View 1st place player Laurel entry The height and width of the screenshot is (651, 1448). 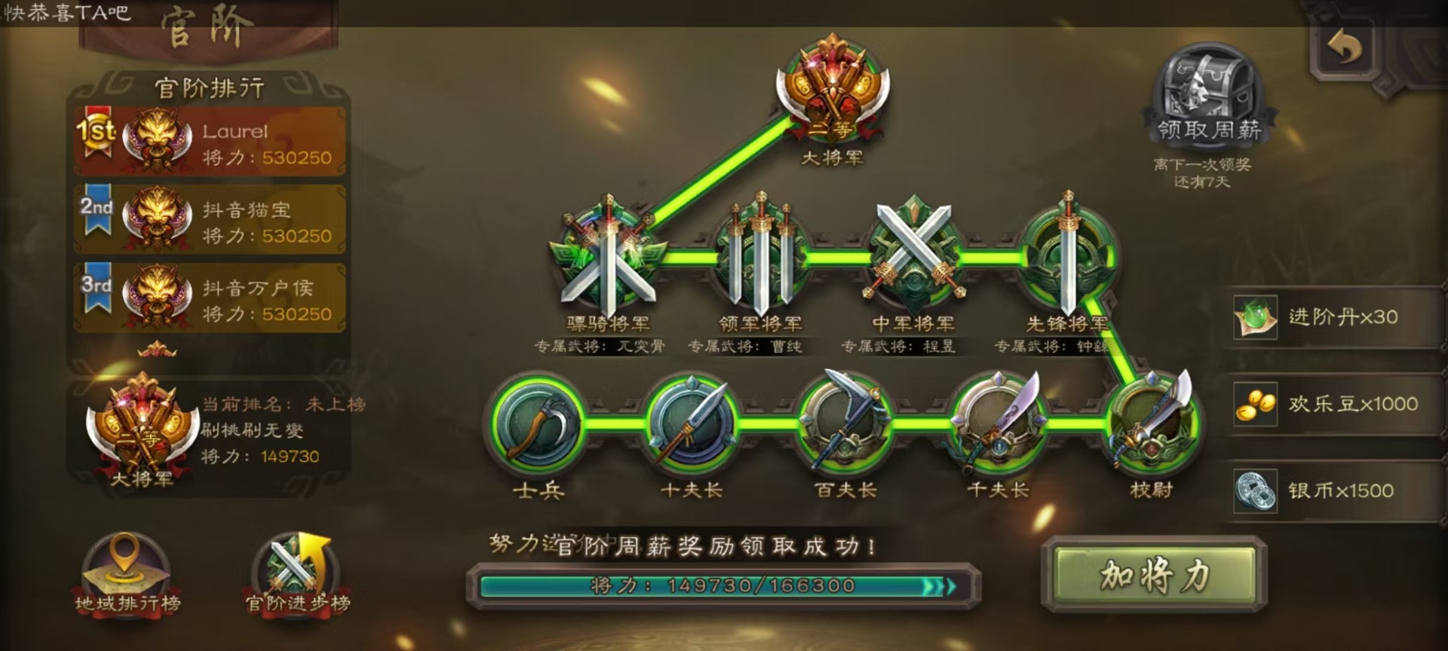pyautogui.click(x=210, y=142)
